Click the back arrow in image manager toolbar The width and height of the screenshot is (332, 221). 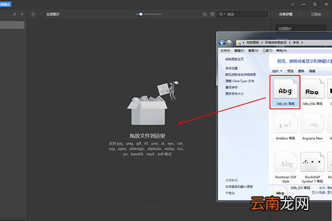(x=33, y=14)
